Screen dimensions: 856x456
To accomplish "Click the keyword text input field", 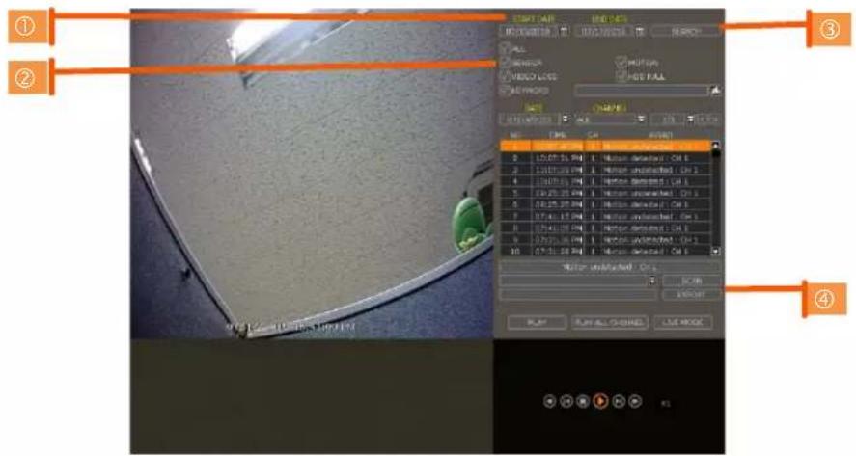I will coord(642,91).
